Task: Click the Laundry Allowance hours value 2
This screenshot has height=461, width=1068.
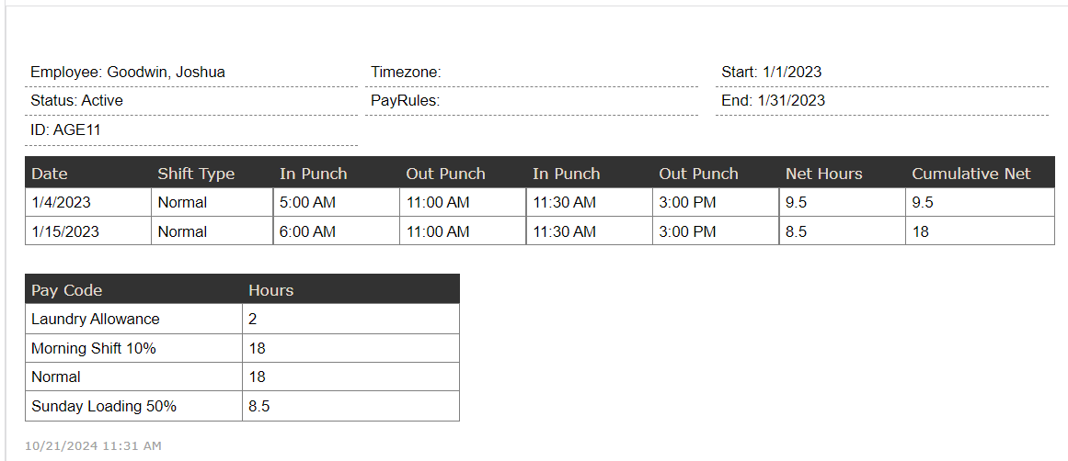Action: (x=350, y=319)
